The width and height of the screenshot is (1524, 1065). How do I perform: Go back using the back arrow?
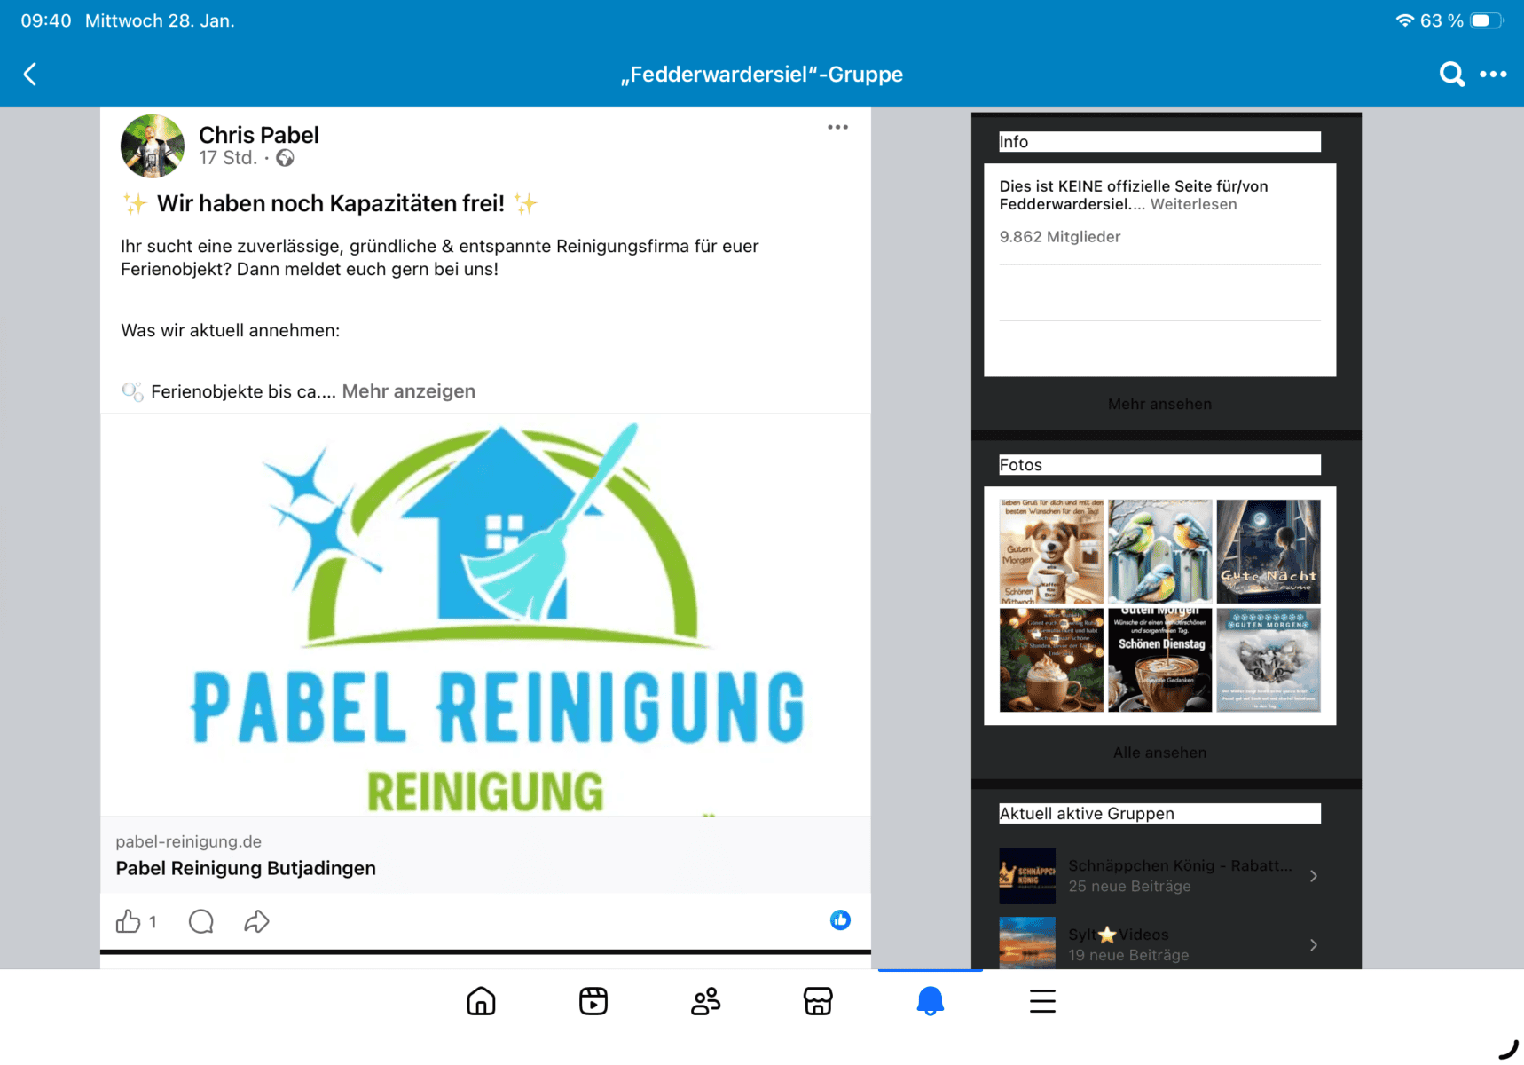click(30, 75)
